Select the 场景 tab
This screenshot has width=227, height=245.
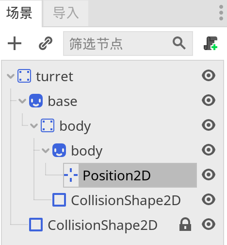(19, 13)
